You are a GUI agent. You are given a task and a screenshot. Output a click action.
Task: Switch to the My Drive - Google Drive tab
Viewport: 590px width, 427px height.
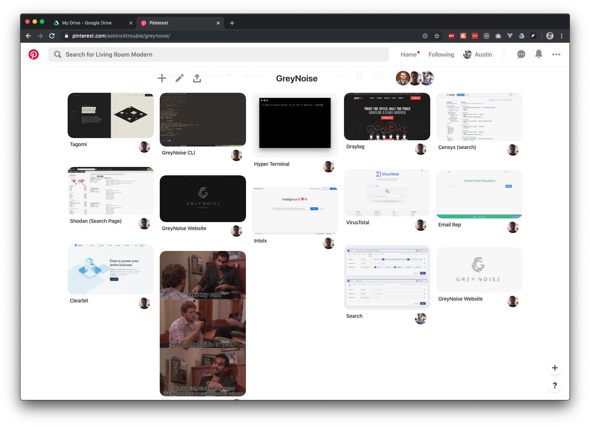(92, 23)
